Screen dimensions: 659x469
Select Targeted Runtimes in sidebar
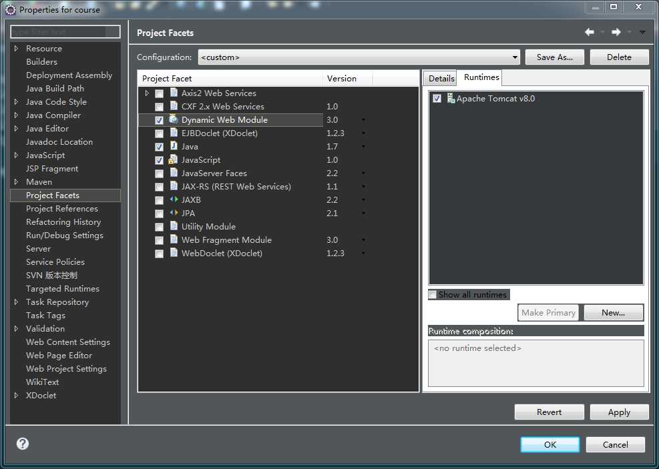[x=63, y=288]
